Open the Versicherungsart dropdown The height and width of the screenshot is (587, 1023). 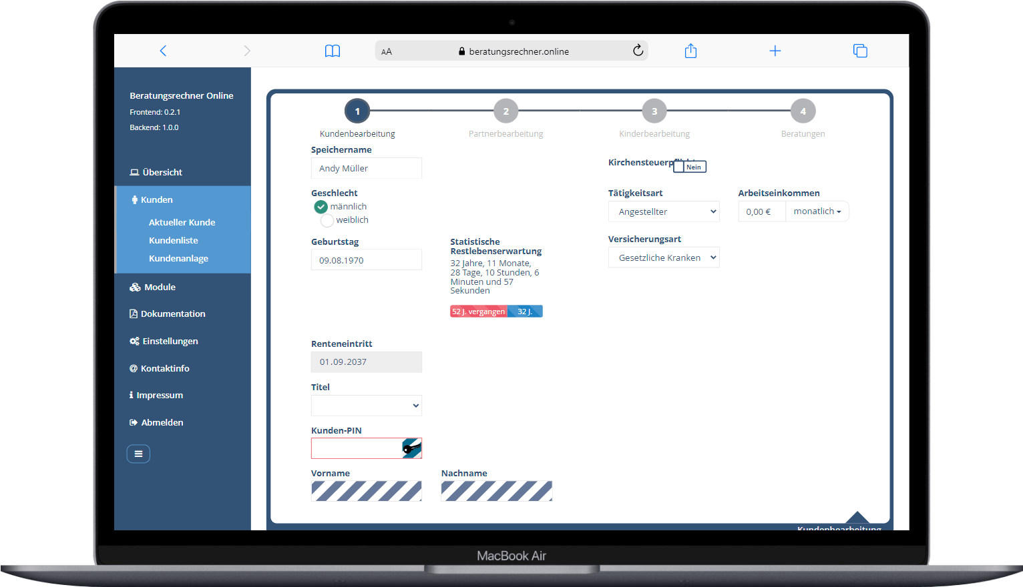(664, 257)
